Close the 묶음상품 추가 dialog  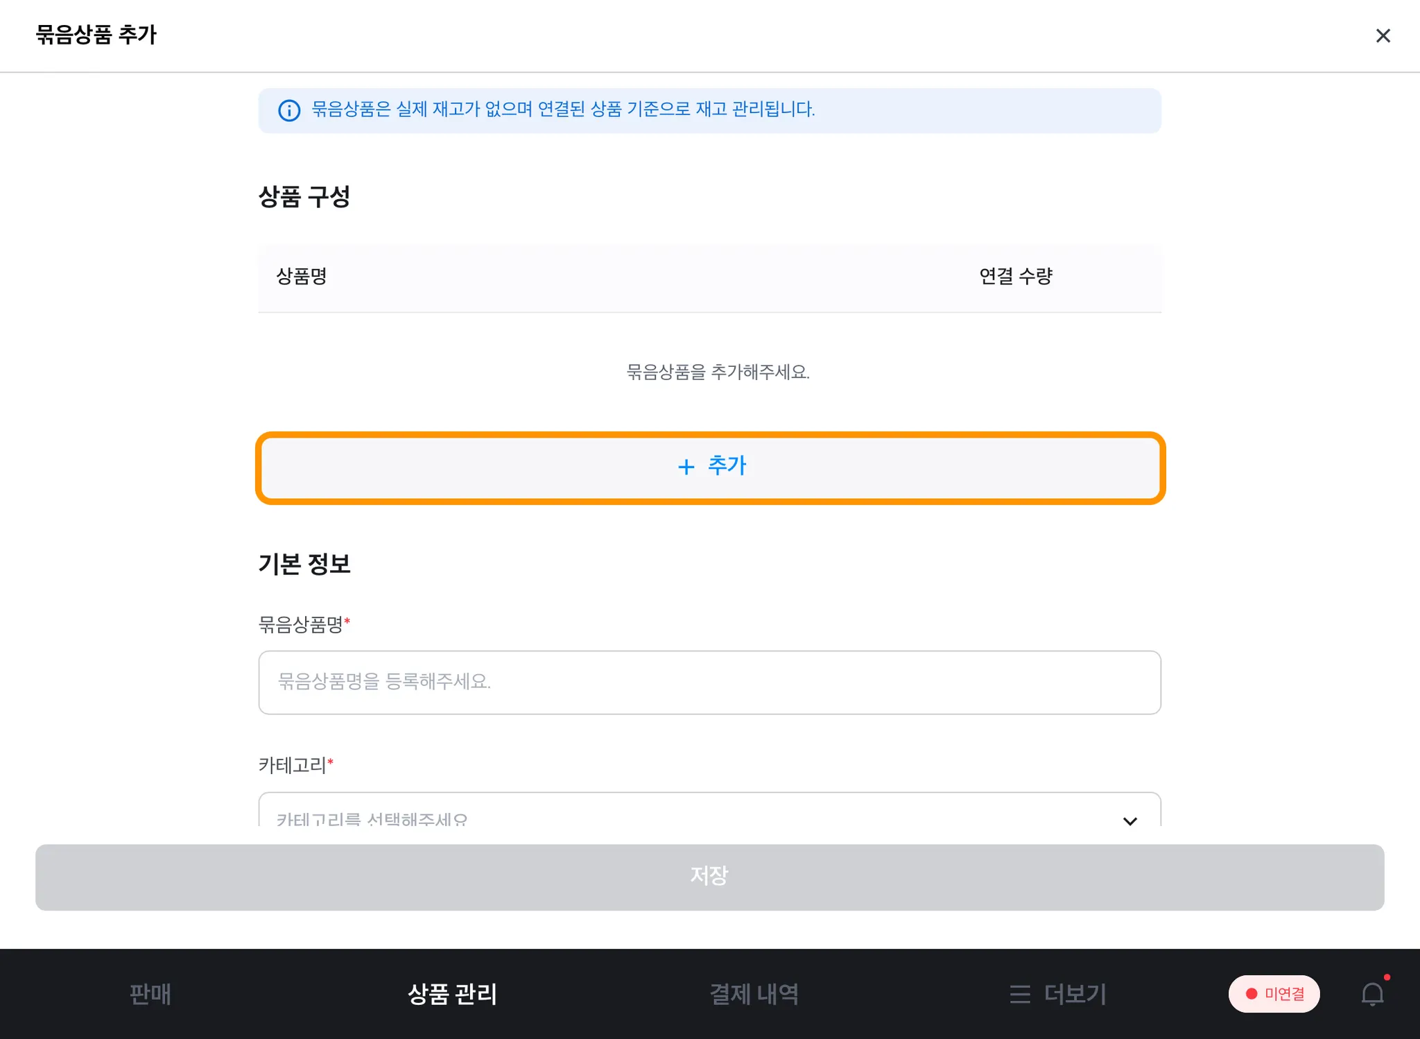click(x=1383, y=35)
